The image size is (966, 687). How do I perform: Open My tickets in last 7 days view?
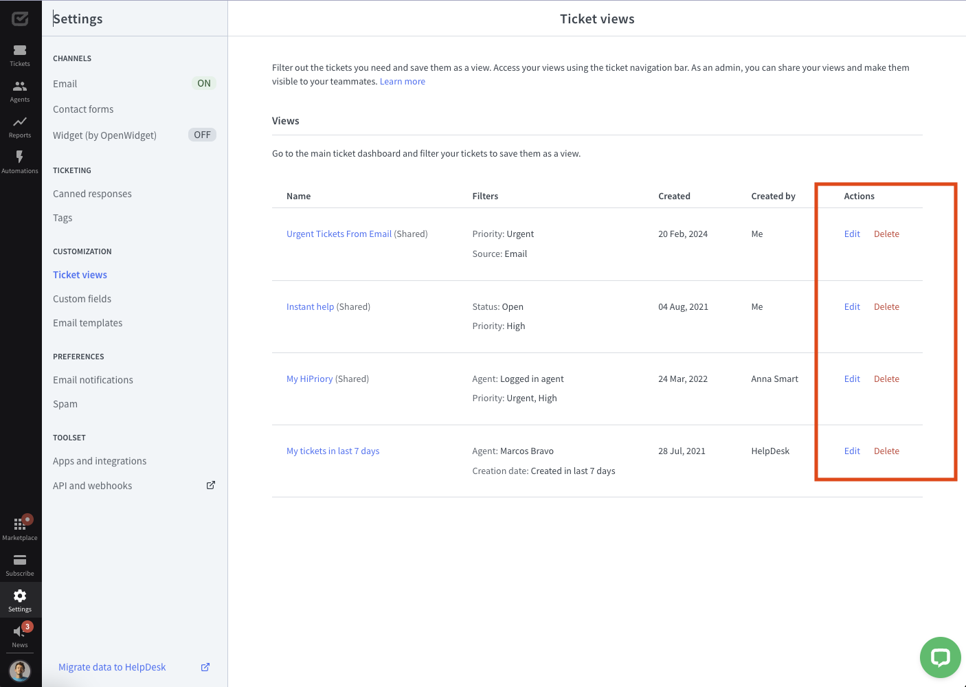coord(333,451)
